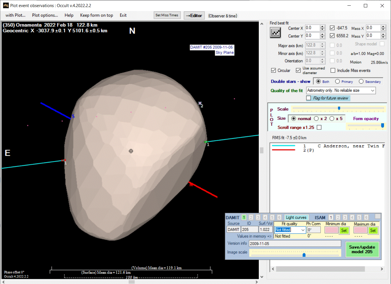Check Flag for future review
This screenshot has height=284, width=391.
coord(309,98)
